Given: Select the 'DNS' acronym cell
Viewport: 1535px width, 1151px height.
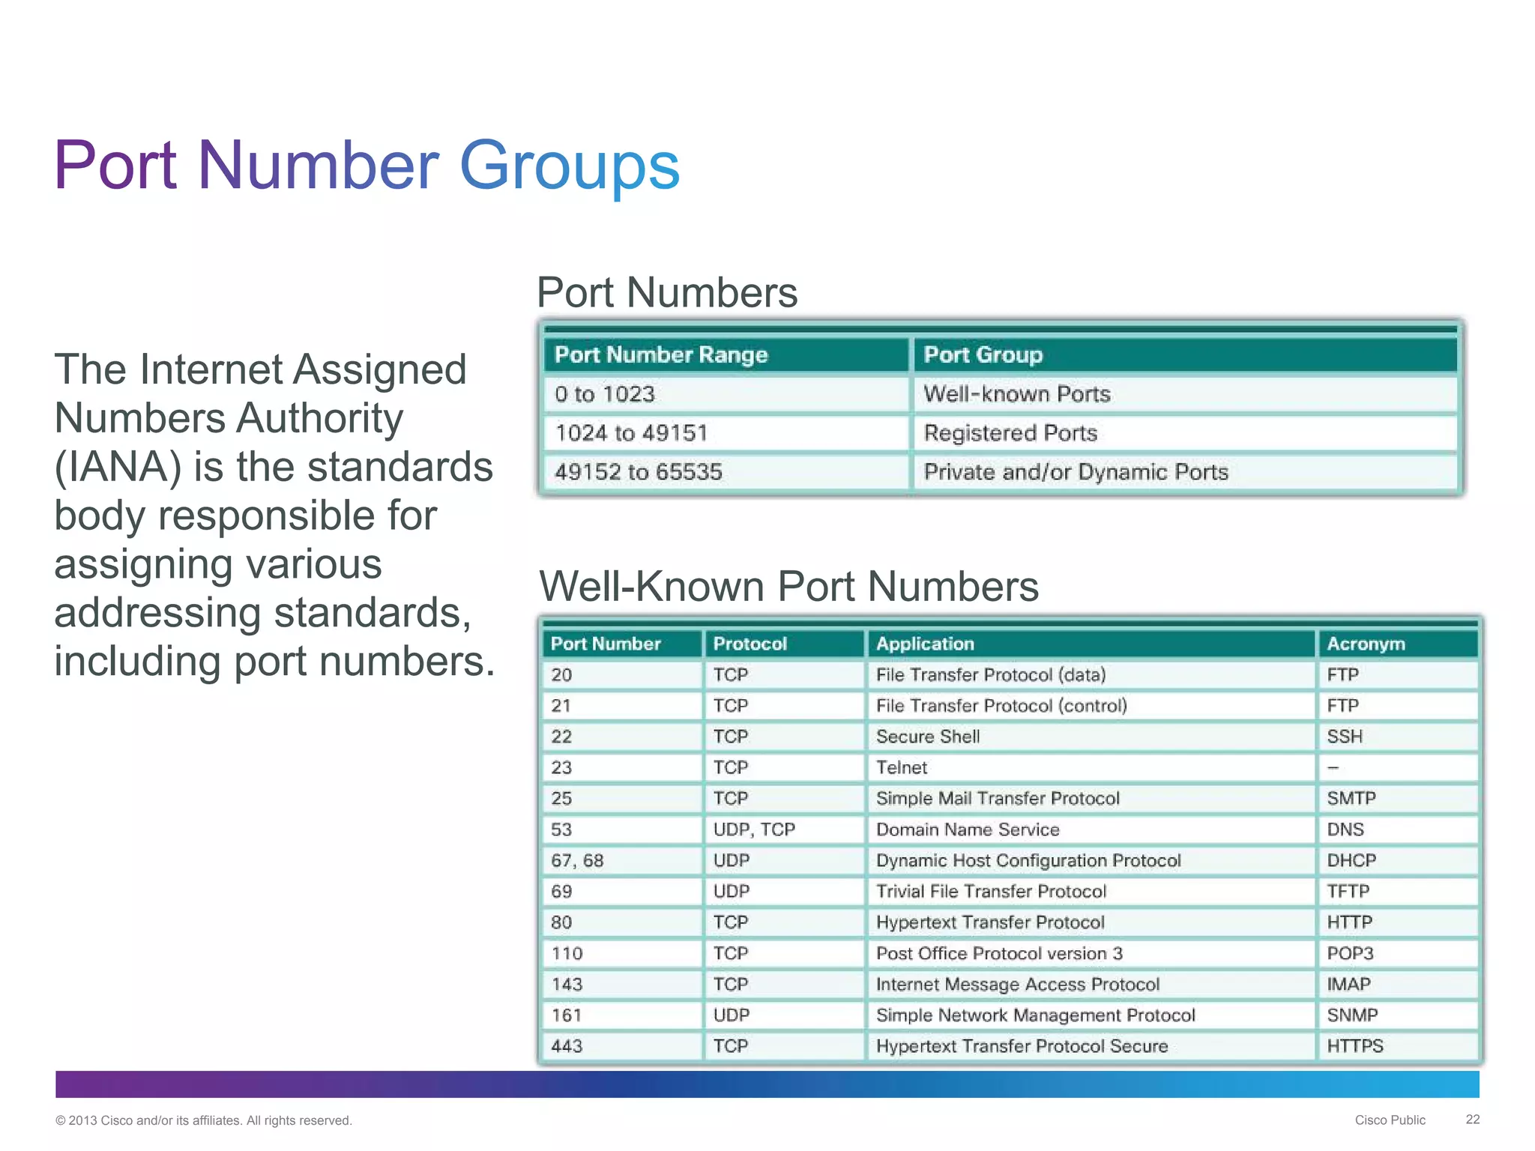Looking at the screenshot, I should coord(1398,830).
